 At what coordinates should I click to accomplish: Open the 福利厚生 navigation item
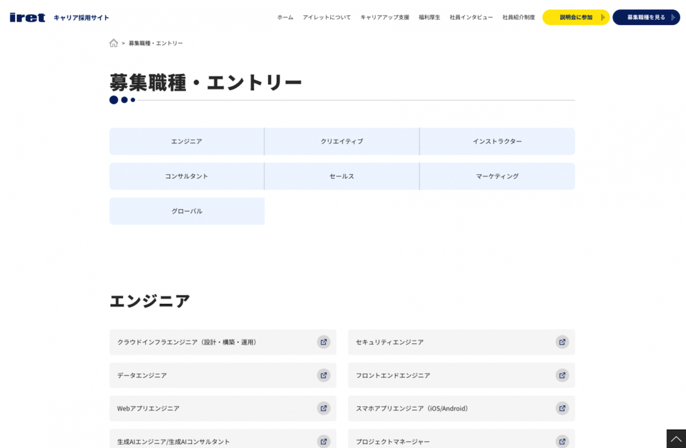point(429,18)
